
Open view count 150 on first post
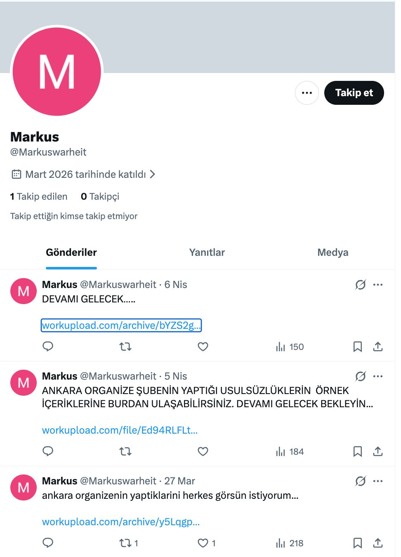coord(290,347)
